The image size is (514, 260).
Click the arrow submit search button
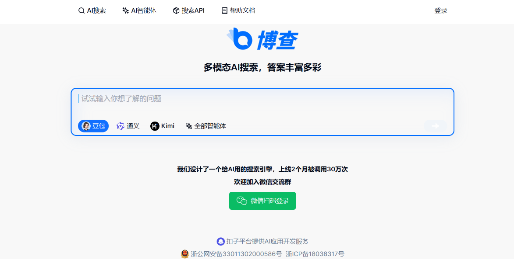pyautogui.click(x=435, y=126)
